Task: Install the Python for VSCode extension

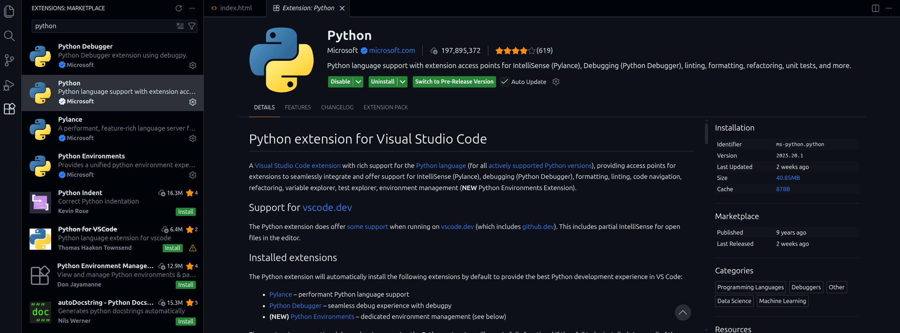Action: [x=172, y=248]
